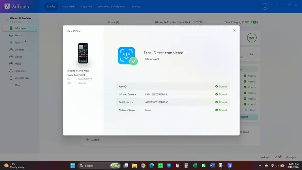Image resolution: width=302 pixels, height=170 pixels.
Task: Click Normal status on Distance Senror row
Action: [x=221, y=110]
